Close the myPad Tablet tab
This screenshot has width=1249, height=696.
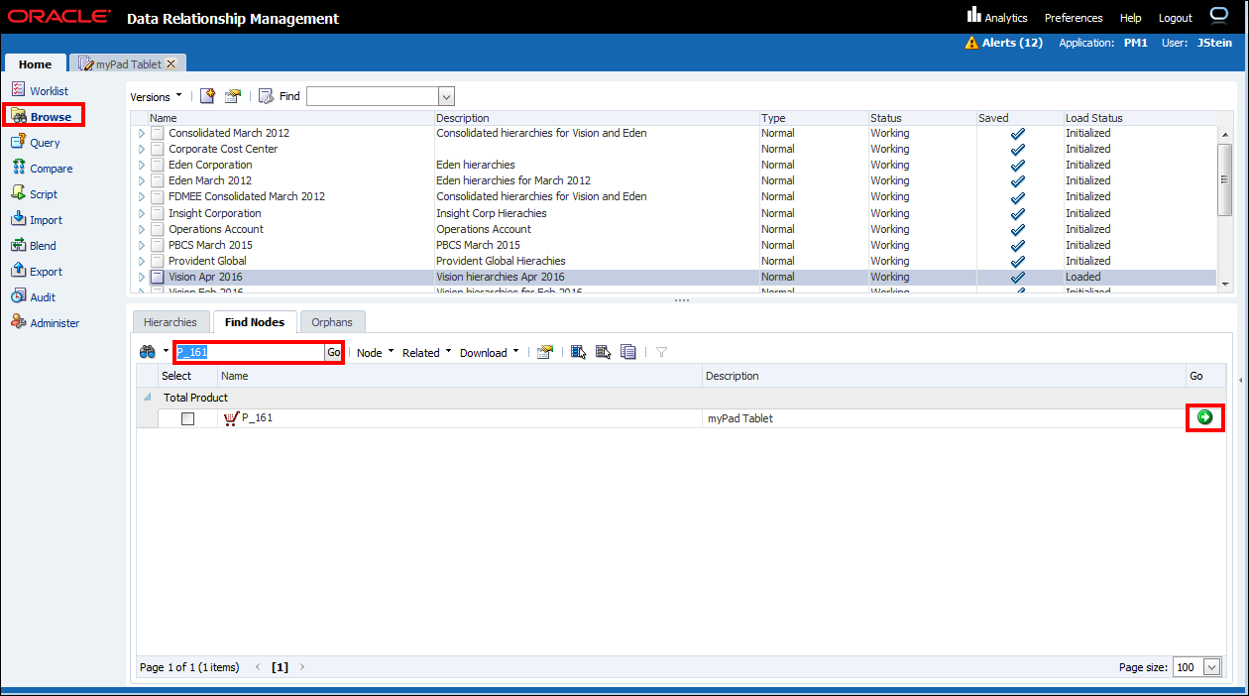(x=170, y=64)
